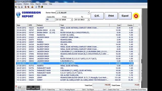The height and width of the screenshot is (91, 162).
Task: Click the 30.00 cost cell
Action: click(118, 52)
